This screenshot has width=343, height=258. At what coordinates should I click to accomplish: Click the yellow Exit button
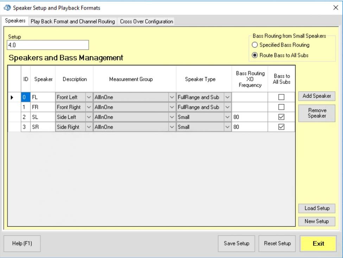tap(318, 244)
